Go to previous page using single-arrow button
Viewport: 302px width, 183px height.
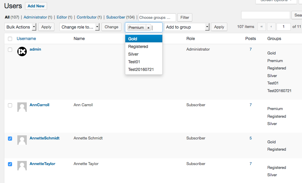click(271, 27)
